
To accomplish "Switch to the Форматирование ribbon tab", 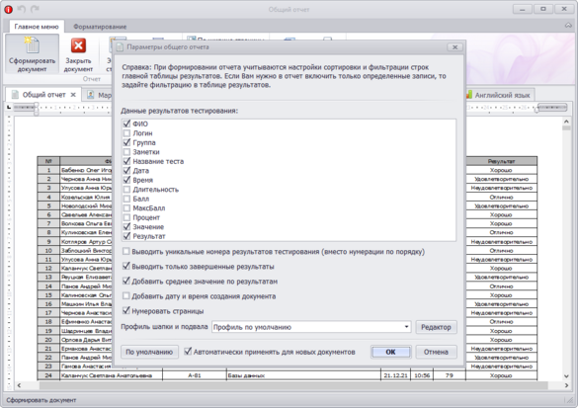I will tap(100, 27).
